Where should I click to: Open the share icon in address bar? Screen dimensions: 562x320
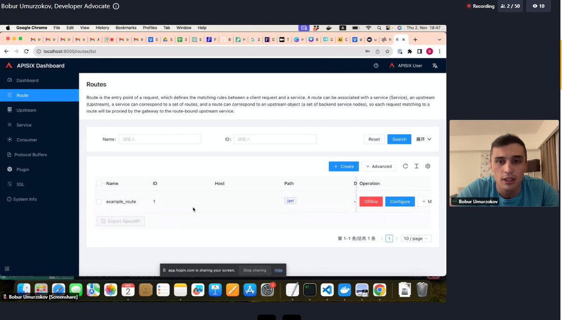(377, 51)
